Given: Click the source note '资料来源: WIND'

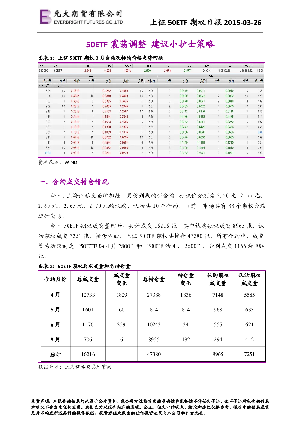Looking at the screenshot, I should [x=58, y=162].
